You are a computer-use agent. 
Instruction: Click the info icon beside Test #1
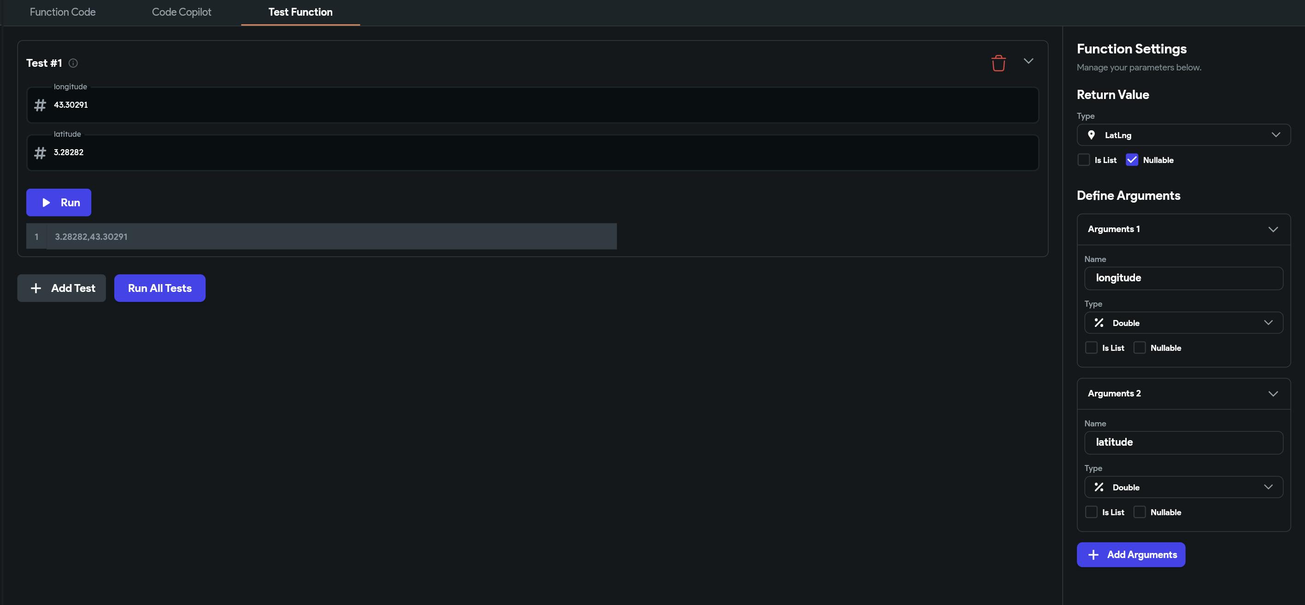tap(73, 63)
